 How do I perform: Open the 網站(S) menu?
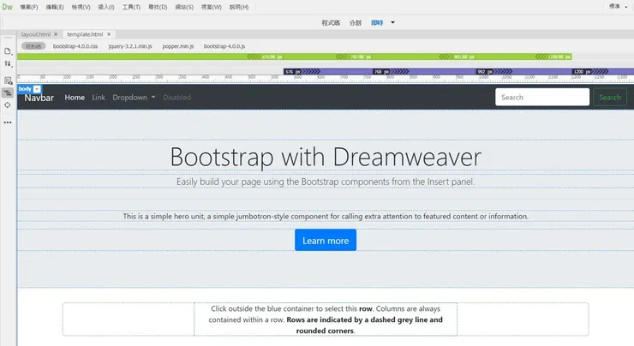click(184, 7)
